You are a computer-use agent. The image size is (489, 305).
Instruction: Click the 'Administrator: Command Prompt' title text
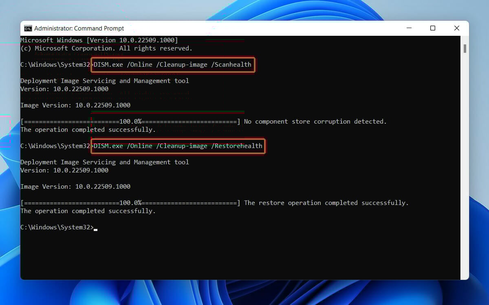(79, 28)
